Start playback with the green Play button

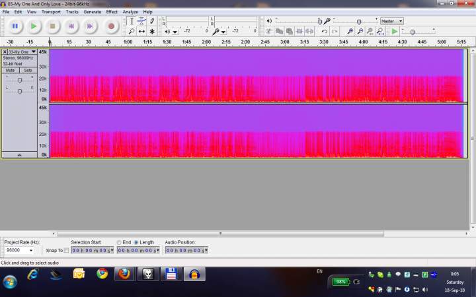click(34, 26)
